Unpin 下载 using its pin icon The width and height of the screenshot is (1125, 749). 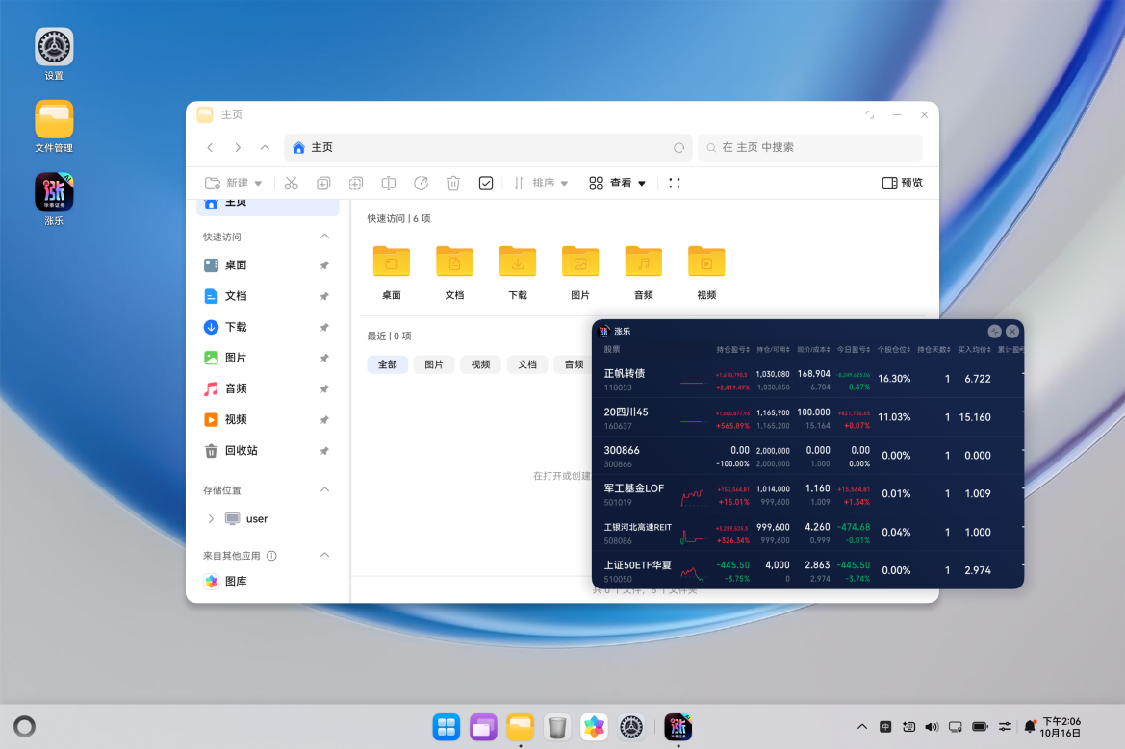(x=324, y=327)
